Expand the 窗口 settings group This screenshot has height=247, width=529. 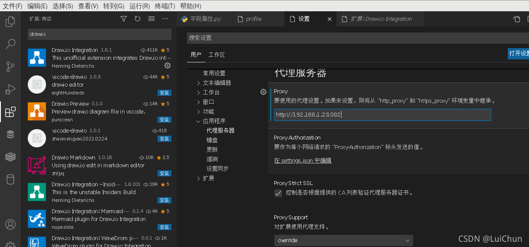(x=205, y=102)
